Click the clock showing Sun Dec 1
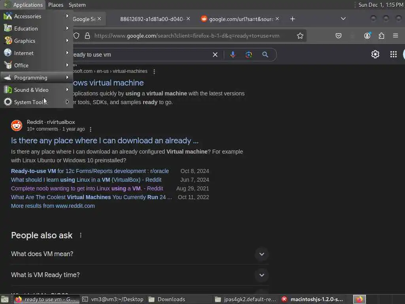Screen dimensions: 405x304 [381, 5]
